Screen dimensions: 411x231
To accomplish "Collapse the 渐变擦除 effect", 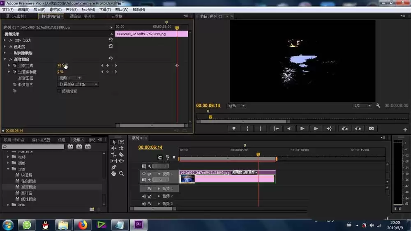I will click(x=5, y=59).
